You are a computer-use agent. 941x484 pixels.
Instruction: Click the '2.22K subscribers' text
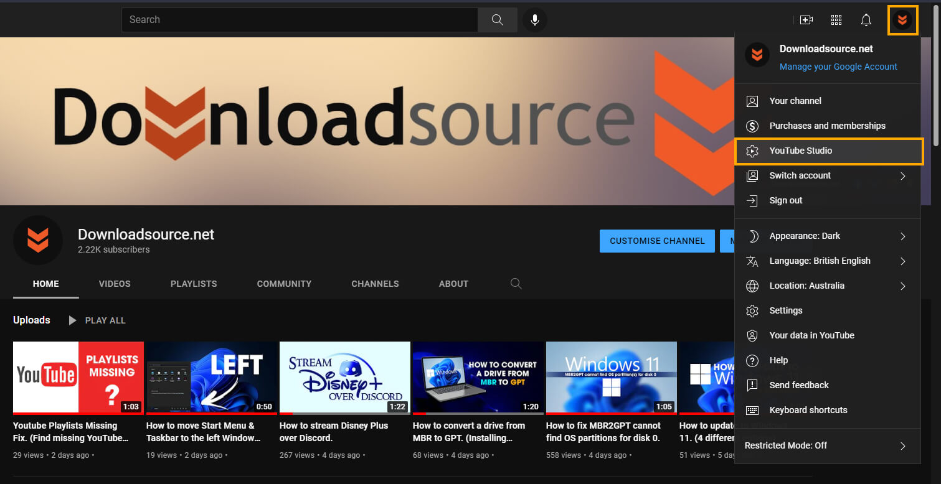pos(114,249)
